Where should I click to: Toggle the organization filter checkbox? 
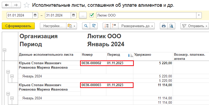pyautogui.click(x=92, y=15)
